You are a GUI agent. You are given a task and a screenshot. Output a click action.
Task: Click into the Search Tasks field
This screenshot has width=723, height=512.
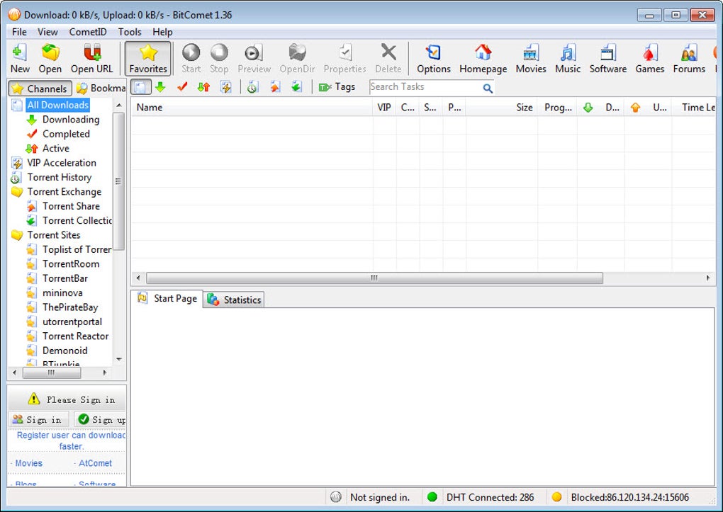click(x=425, y=87)
